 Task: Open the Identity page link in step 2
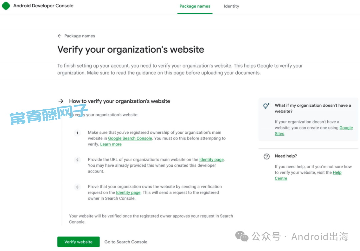[211, 159]
